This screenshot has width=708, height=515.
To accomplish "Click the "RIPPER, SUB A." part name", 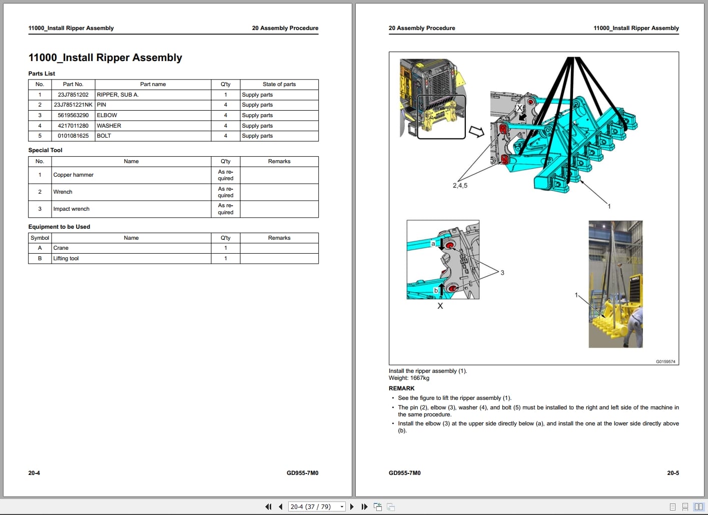I will [x=118, y=95].
